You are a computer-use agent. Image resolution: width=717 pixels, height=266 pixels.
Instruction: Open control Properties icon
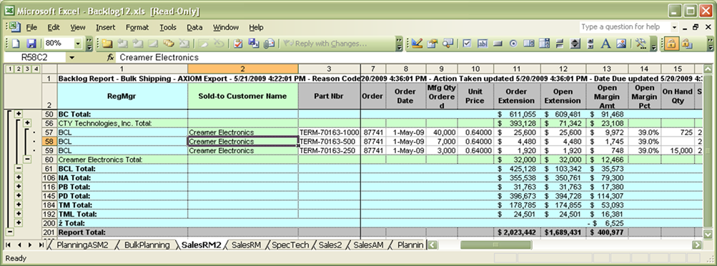coord(432,44)
